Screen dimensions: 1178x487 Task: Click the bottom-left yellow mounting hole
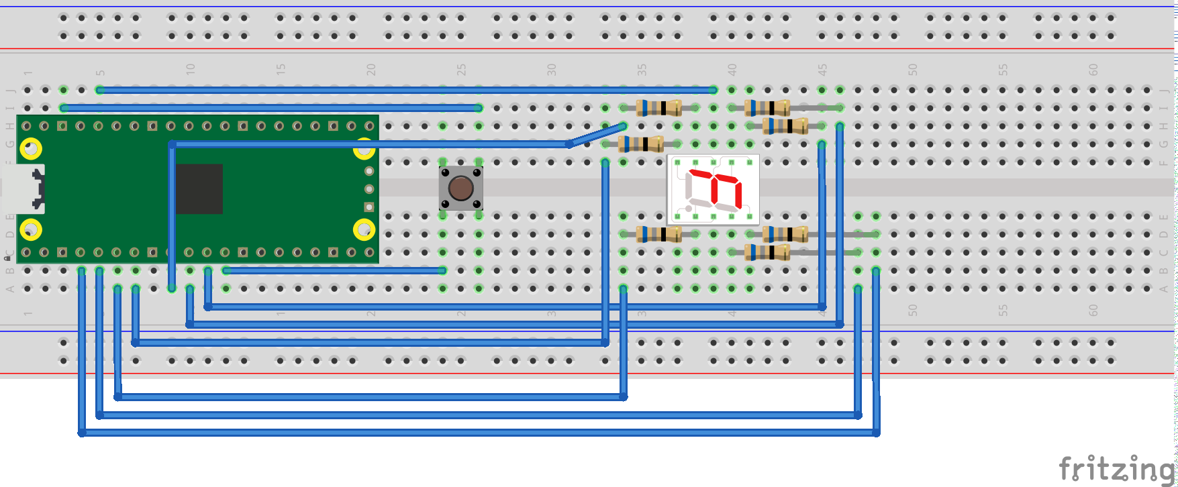(31, 230)
